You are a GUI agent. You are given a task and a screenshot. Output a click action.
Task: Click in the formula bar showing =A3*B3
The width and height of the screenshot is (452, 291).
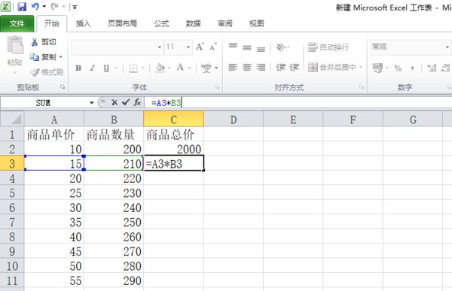point(298,103)
